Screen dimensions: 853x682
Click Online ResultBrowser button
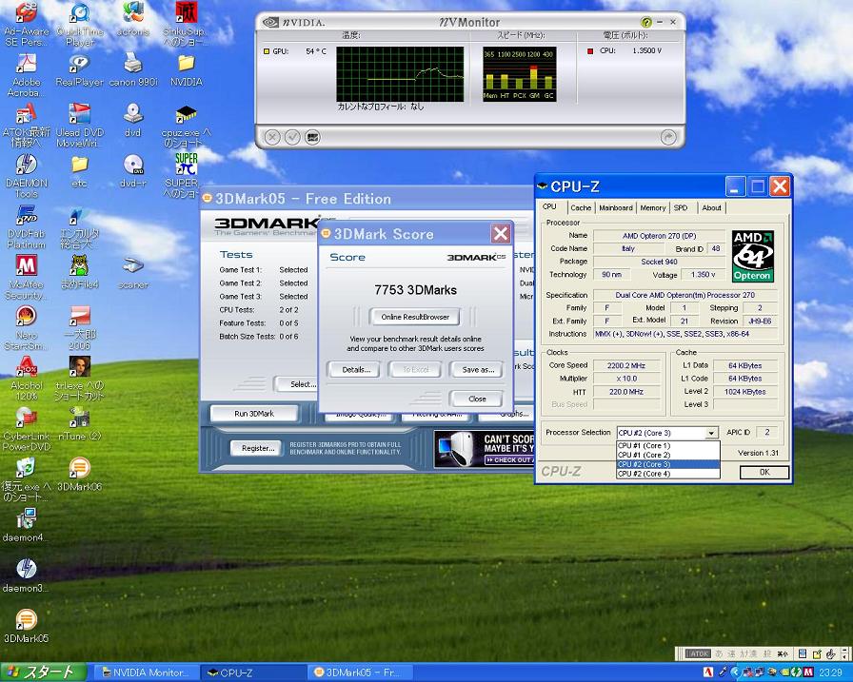coord(414,317)
